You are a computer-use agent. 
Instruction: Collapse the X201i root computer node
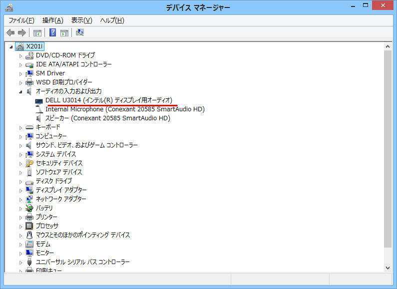pos(11,46)
